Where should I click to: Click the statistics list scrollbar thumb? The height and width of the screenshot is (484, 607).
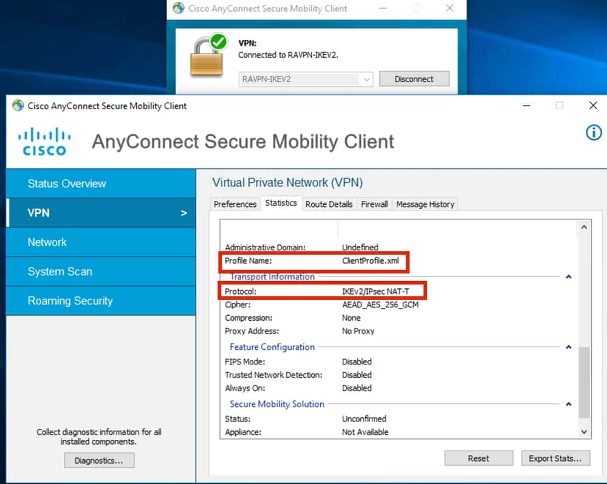point(584,382)
